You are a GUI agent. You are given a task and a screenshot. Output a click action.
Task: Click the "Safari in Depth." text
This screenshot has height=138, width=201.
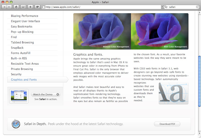(x=35, y=124)
